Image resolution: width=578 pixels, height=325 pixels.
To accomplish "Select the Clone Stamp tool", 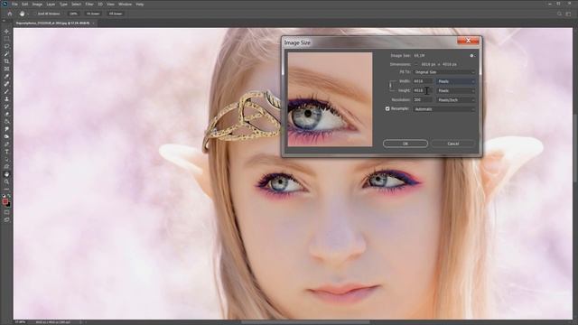I will pos(6,99).
